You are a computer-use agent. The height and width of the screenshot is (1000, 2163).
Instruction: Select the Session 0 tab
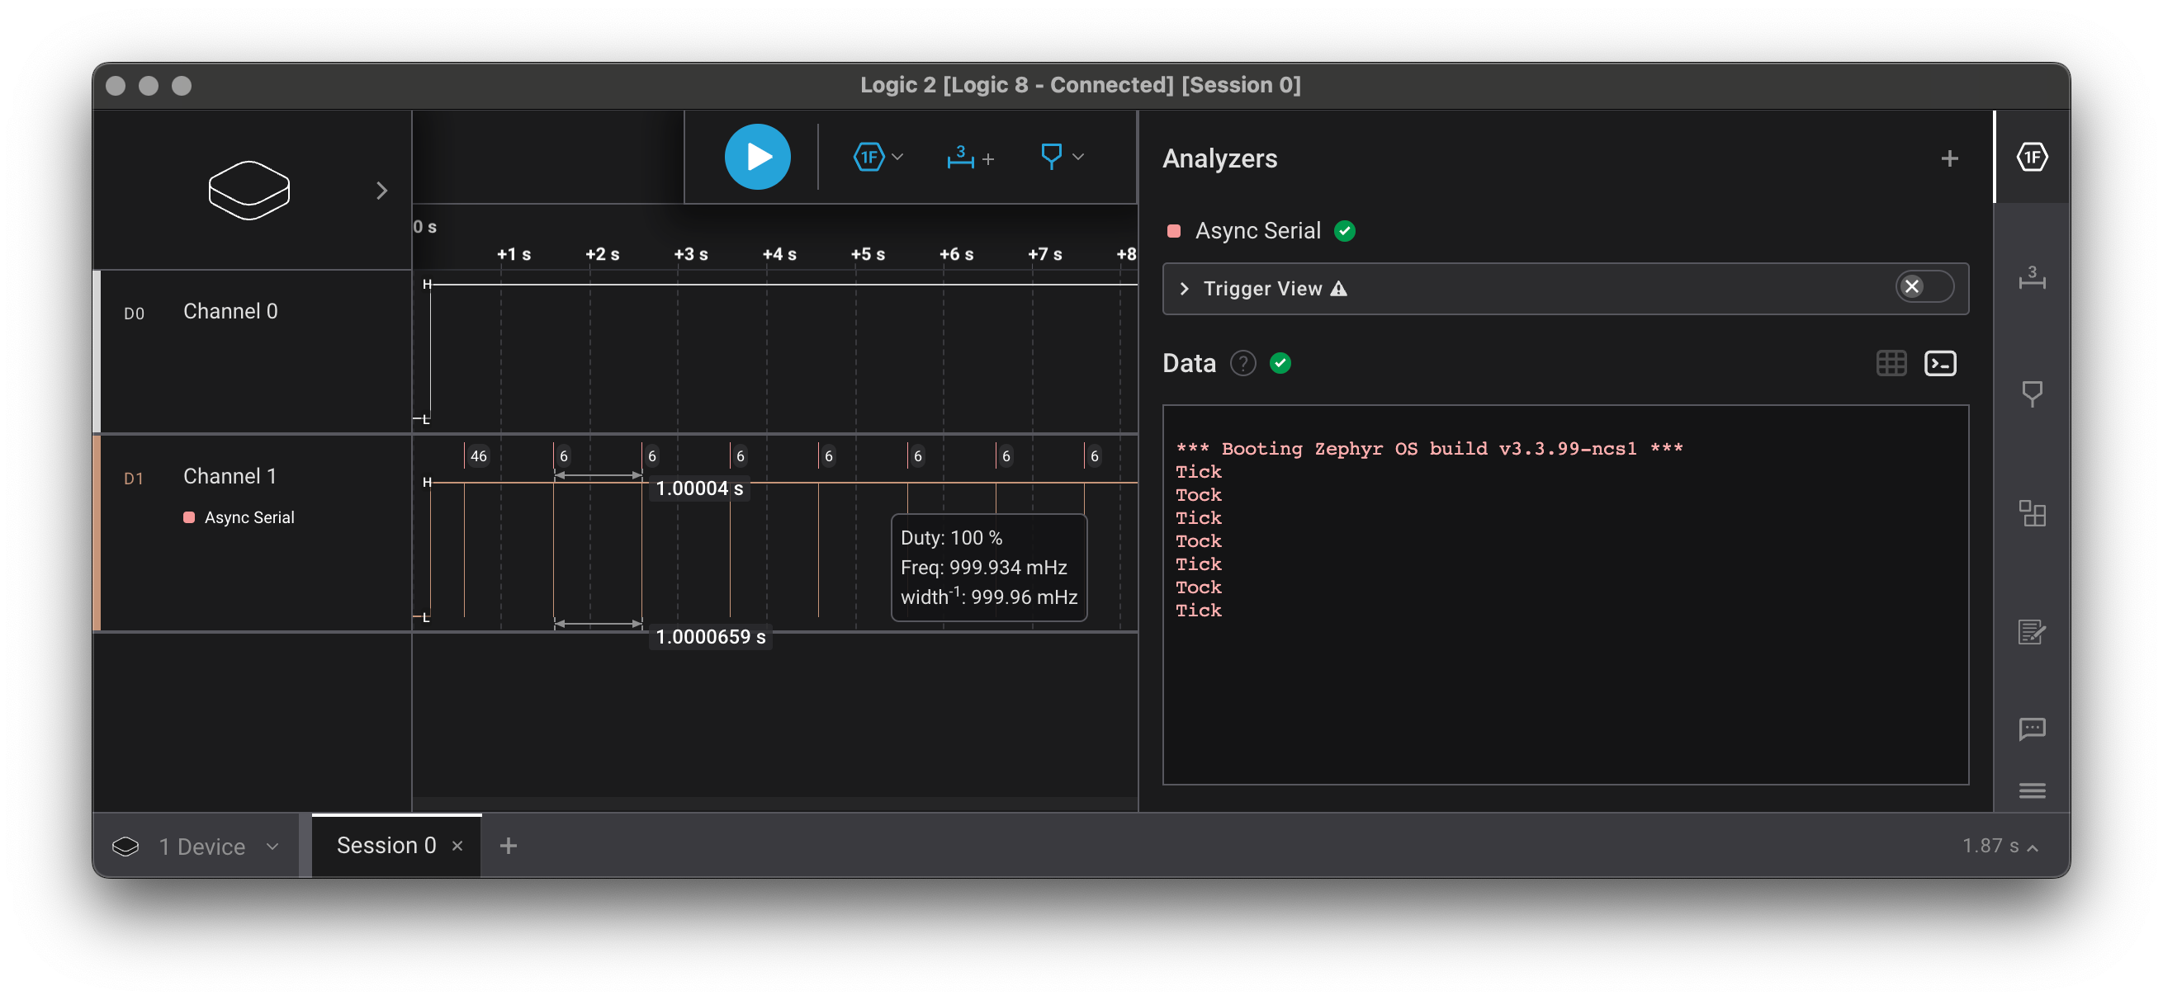tap(386, 846)
